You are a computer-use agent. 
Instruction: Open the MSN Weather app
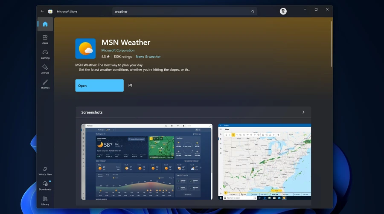99,86
